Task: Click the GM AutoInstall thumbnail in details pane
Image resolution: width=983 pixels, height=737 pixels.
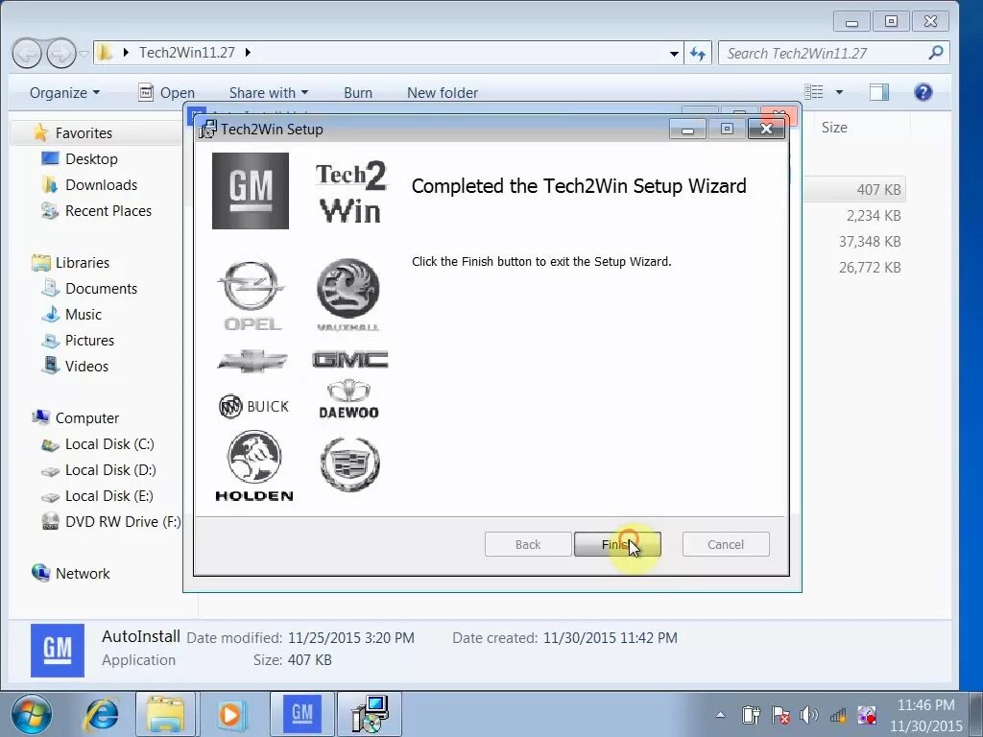Action: pos(57,650)
